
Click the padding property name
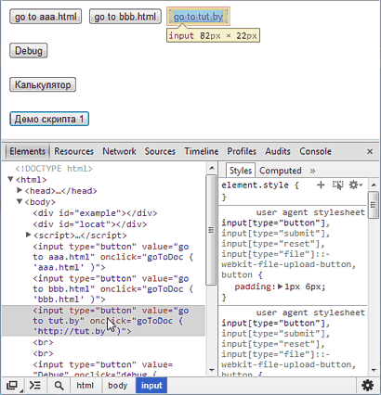253,287
